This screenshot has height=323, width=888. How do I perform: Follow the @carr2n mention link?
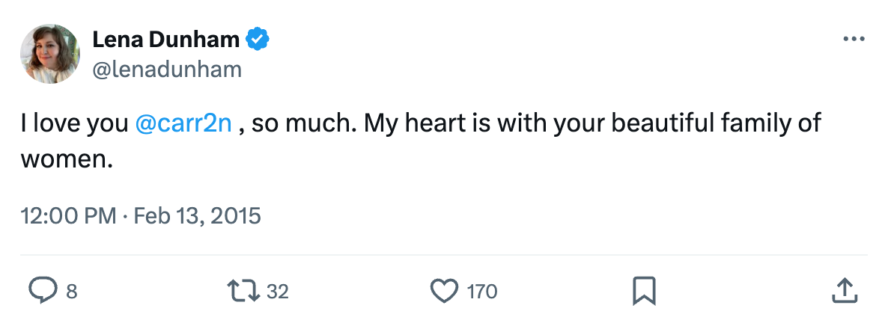(x=184, y=123)
